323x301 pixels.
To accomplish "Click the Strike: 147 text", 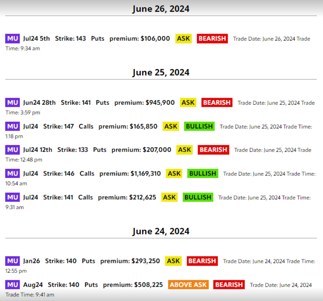I will click(58, 126).
